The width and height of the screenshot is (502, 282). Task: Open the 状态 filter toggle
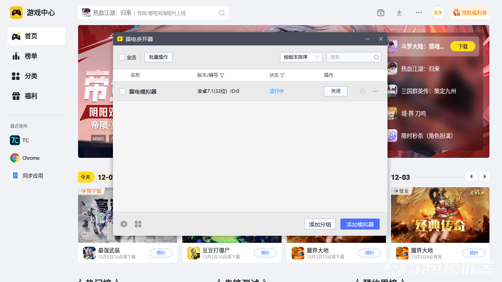(284, 75)
